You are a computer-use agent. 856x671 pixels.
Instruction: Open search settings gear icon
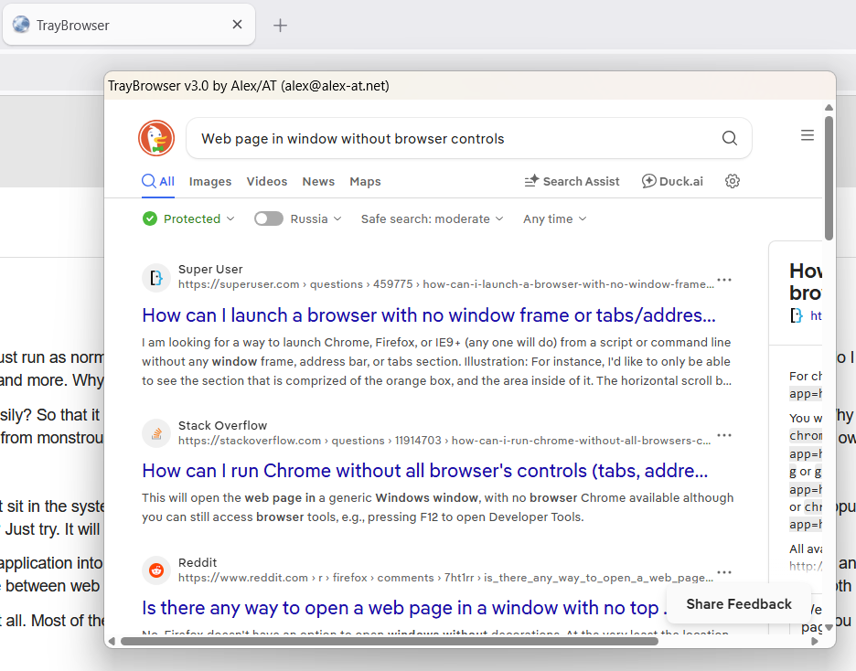[x=732, y=181]
